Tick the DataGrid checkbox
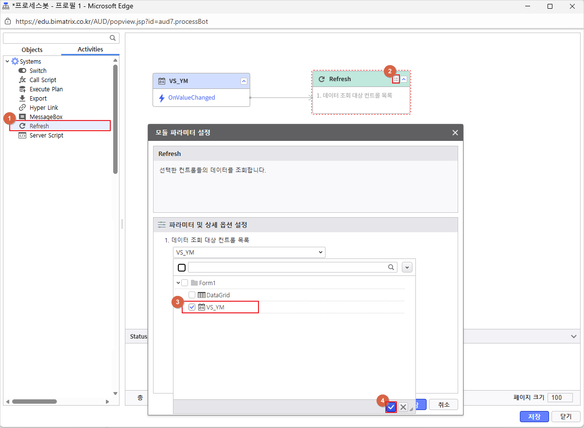Image resolution: width=584 pixels, height=428 pixels. coord(192,295)
